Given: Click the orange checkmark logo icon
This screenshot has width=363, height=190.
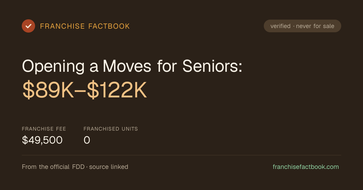Looking at the screenshot, I should pos(28,26).
